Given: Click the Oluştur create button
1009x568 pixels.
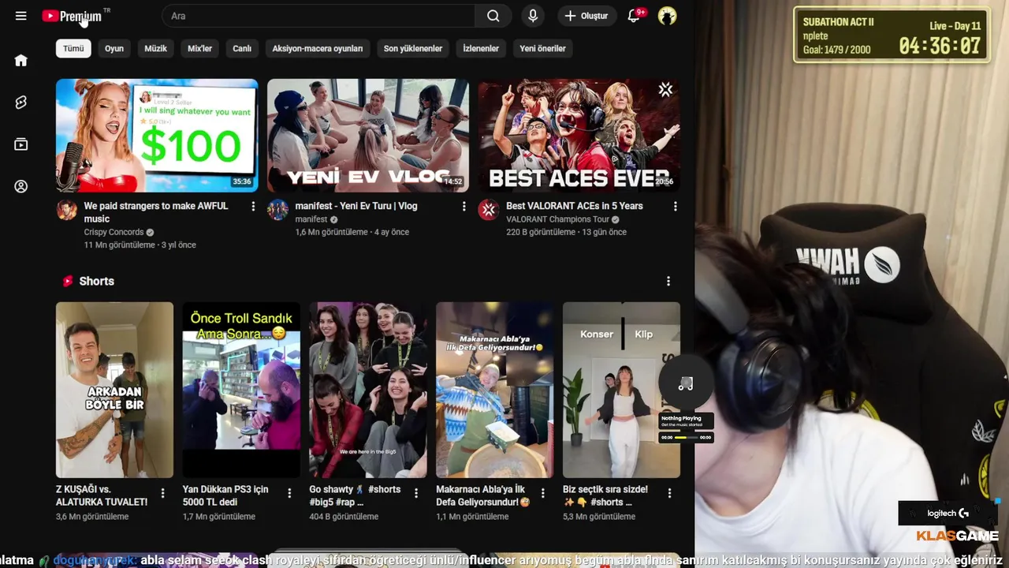Looking at the screenshot, I should pos(586,16).
